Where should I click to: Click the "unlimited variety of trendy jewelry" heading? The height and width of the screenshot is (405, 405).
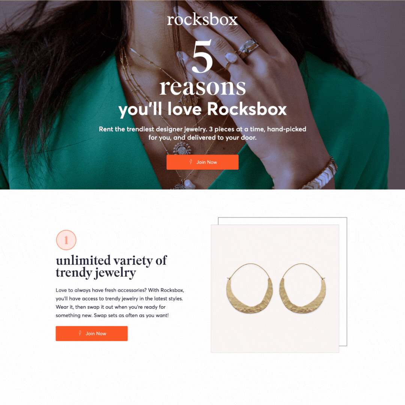111,267
